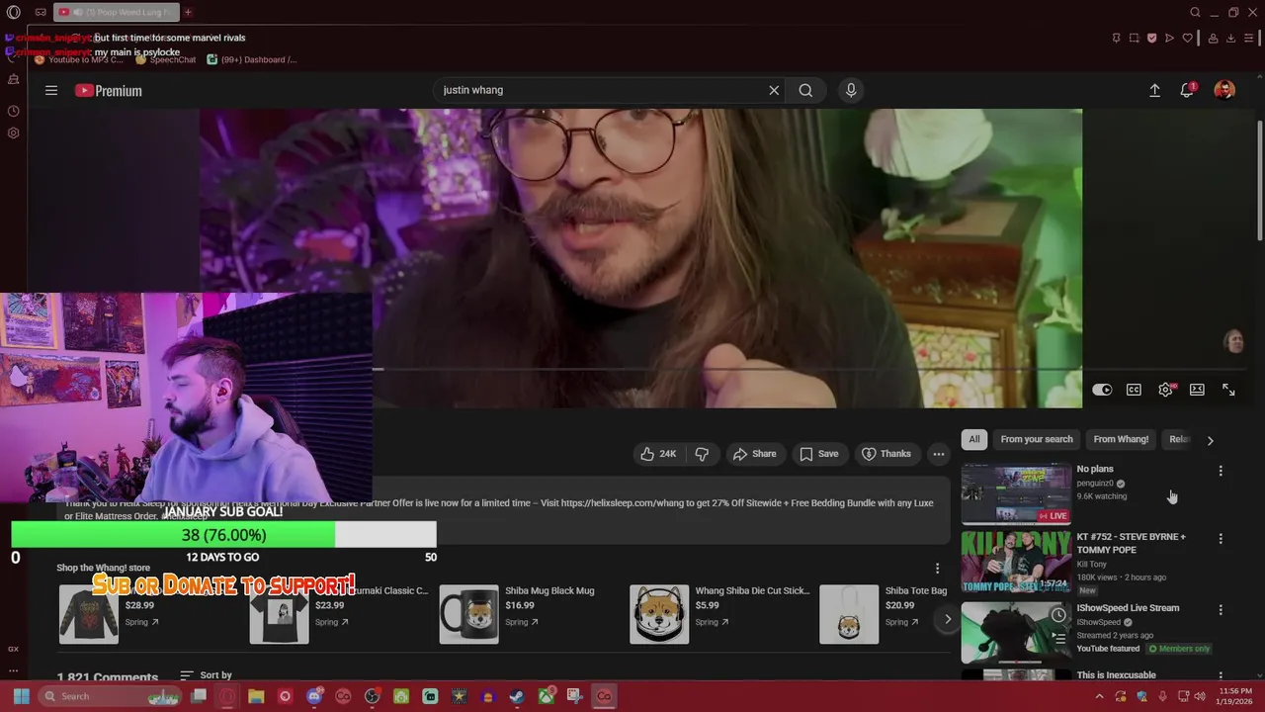Open the new browser tab plus

coord(188,13)
